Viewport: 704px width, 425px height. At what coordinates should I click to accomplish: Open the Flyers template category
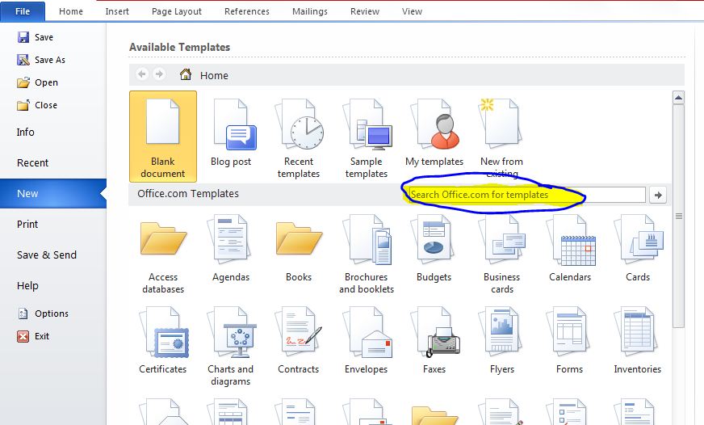502,340
